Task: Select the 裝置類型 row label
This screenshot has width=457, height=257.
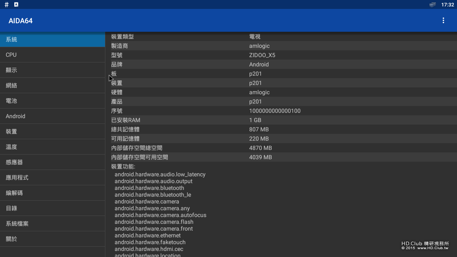Action: 122,37
